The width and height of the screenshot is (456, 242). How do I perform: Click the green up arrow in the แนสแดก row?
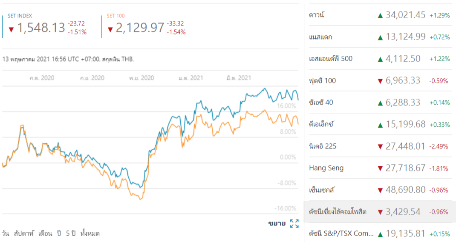[380, 37]
